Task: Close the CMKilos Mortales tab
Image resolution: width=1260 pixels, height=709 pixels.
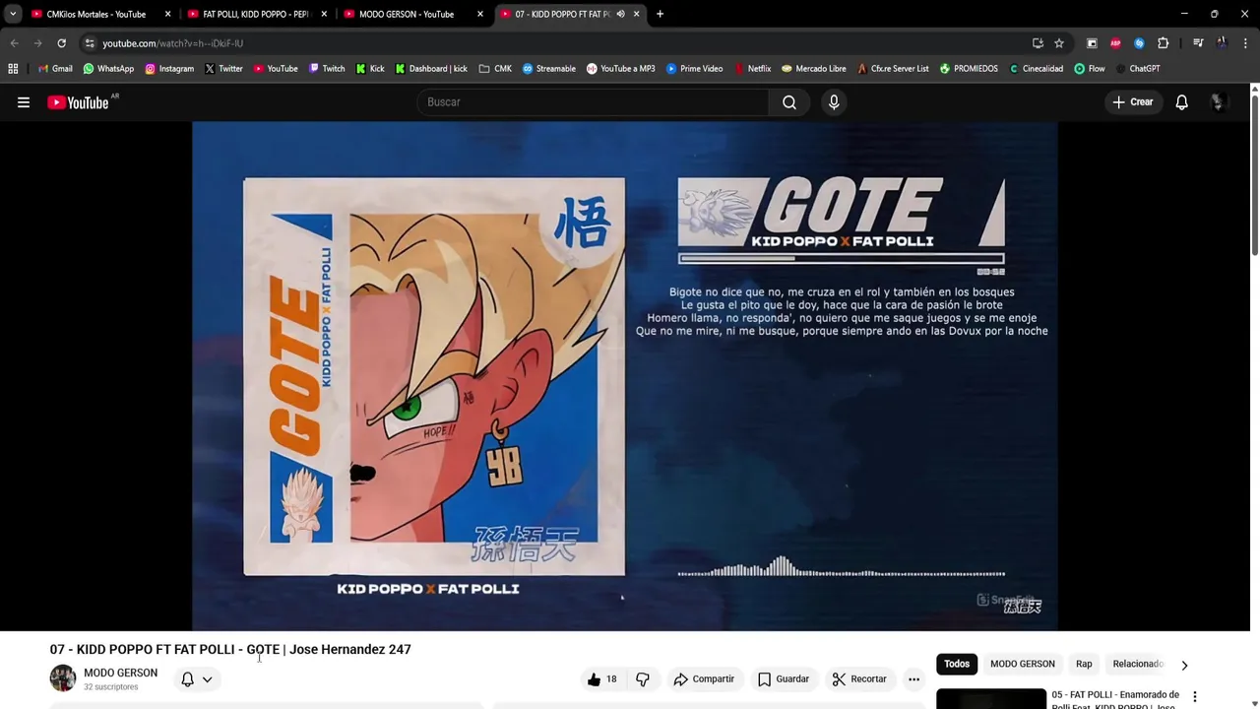Action: [x=167, y=14]
